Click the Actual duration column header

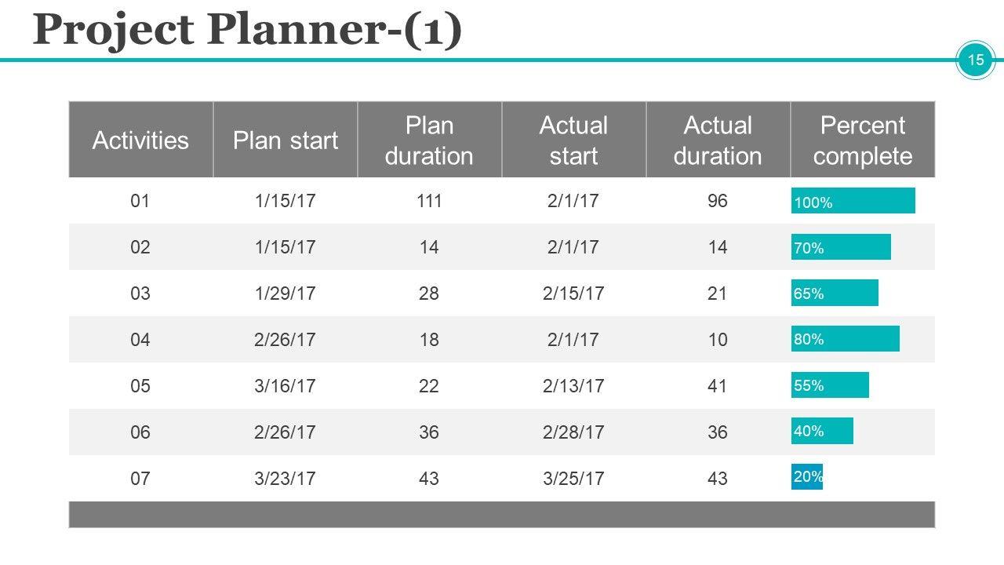[718, 140]
